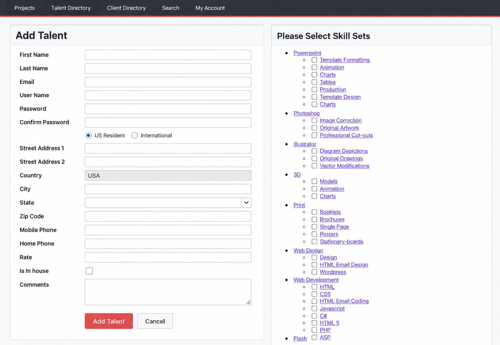Open the Photoshop category link
Viewport: 500px width, 345px height.
[x=307, y=113]
